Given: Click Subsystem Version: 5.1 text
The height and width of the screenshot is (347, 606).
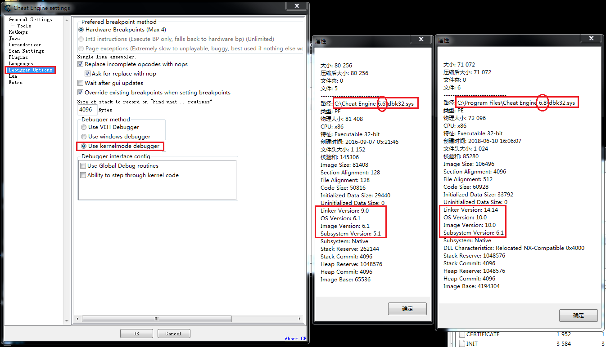Looking at the screenshot, I should [351, 234].
